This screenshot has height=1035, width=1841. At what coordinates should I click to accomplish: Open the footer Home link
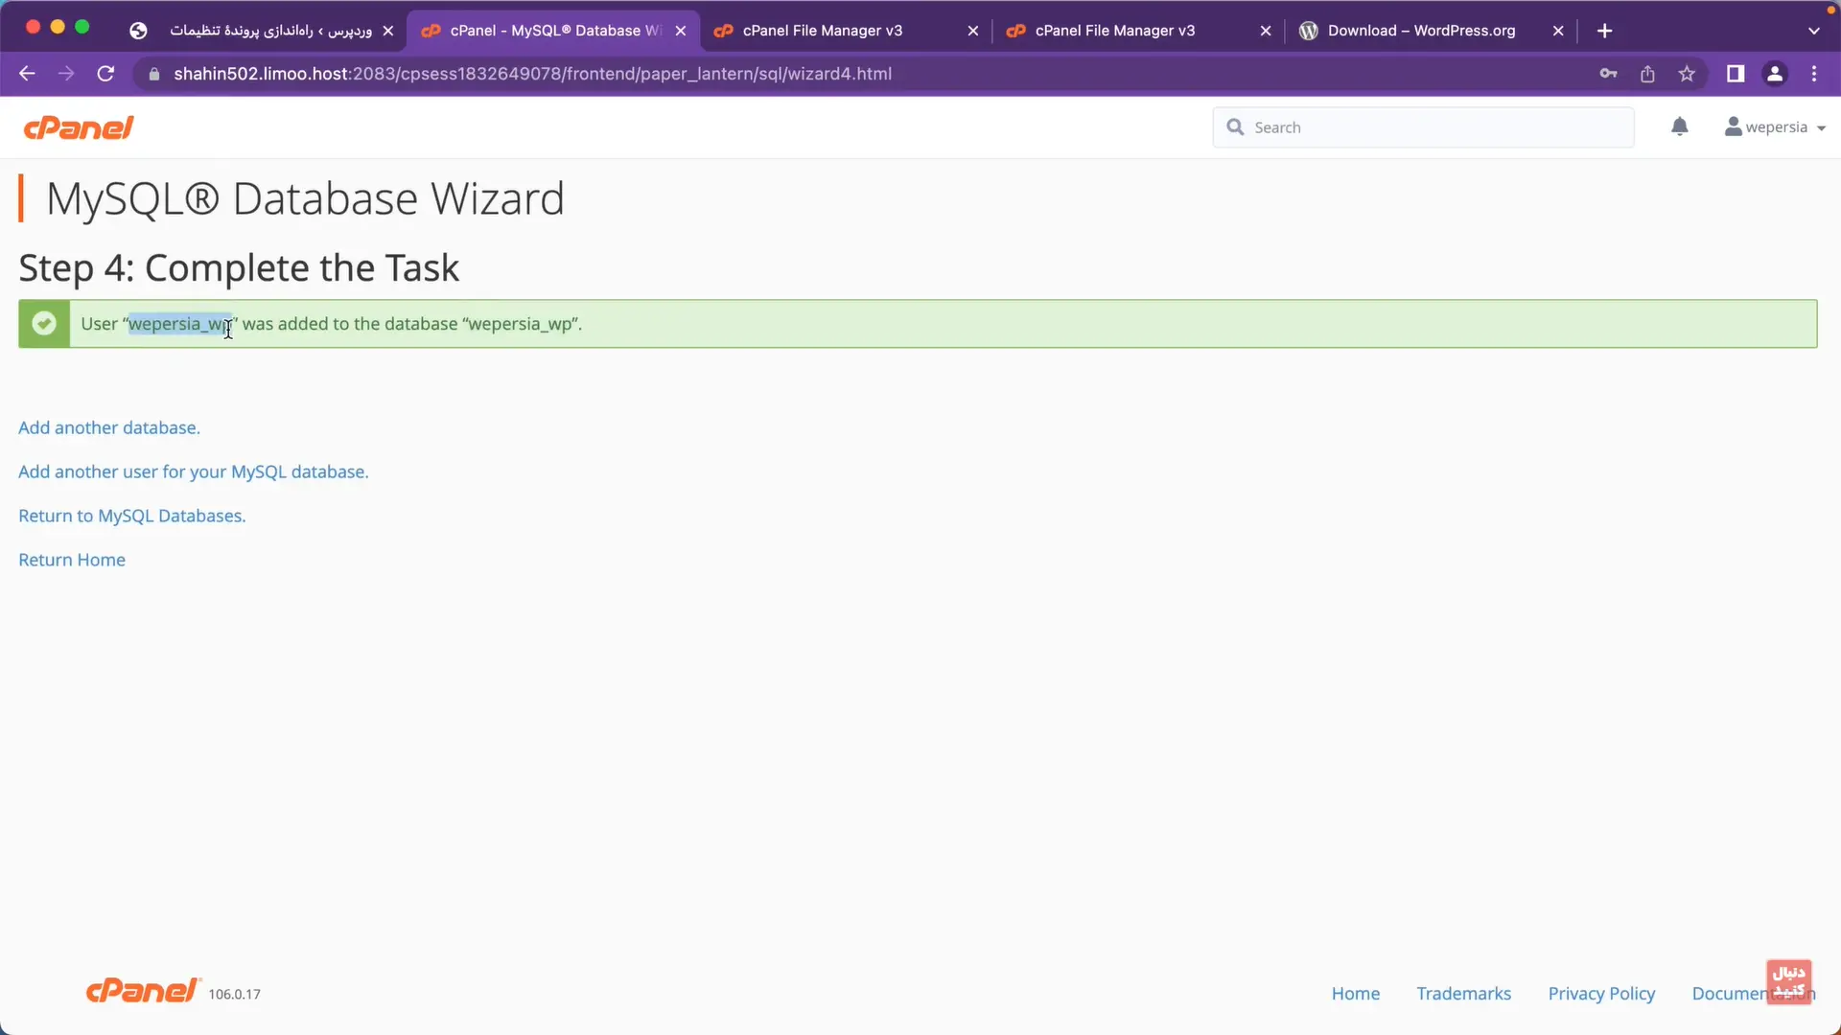(x=1356, y=994)
